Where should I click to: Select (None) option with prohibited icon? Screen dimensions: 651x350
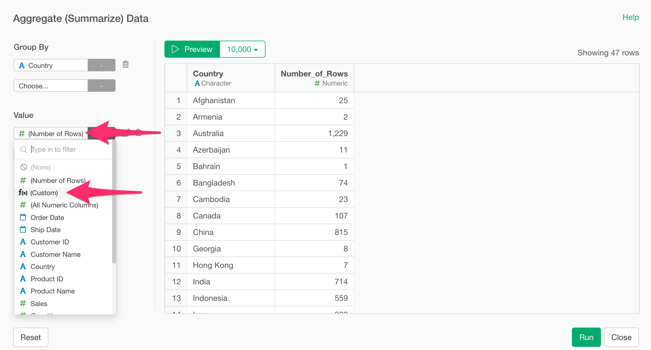[x=40, y=167]
